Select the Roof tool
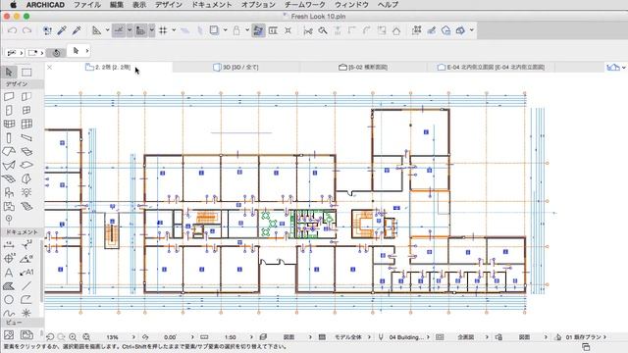The height and width of the screenshot is (353, 628). pos(9,152)
